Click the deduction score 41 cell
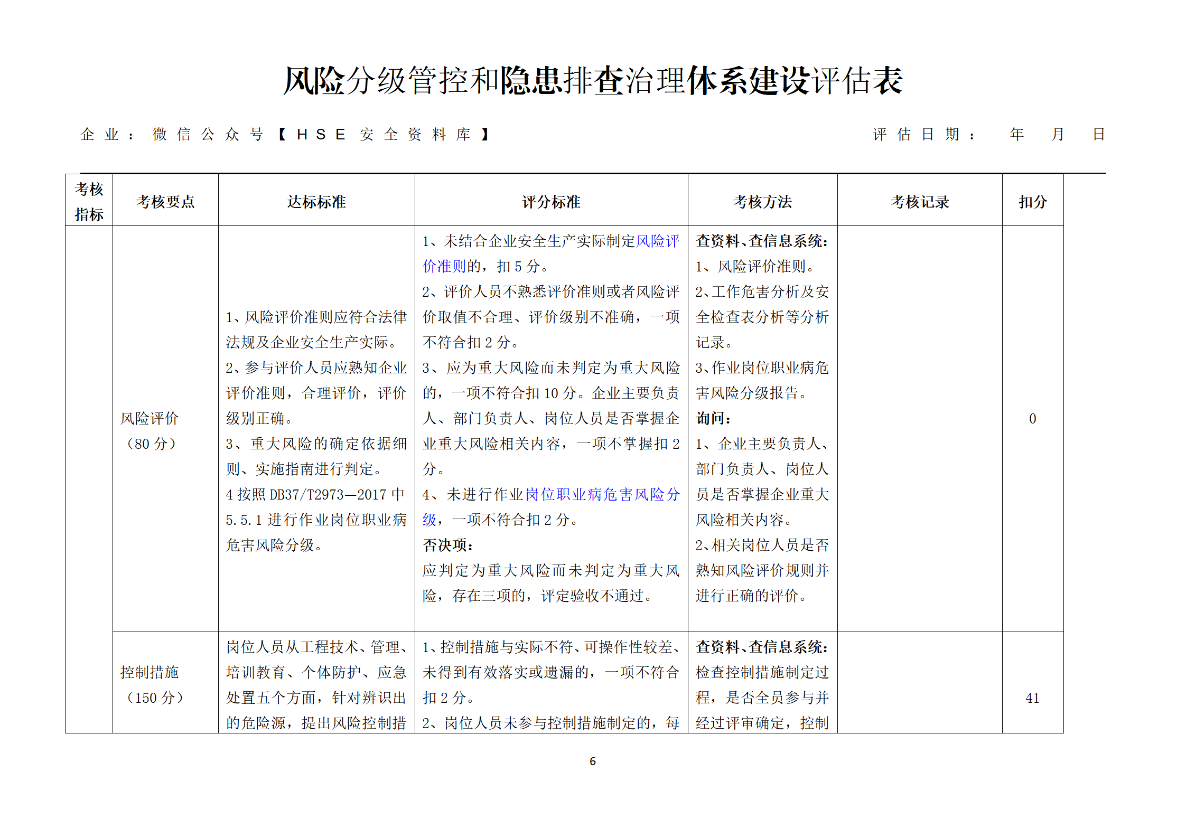This screenshot has width=1186, height=838. pos(1032,698)
